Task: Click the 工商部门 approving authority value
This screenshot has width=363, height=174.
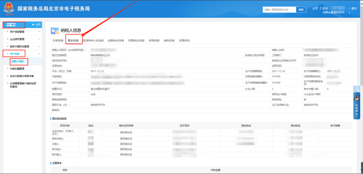Action: [277, 55]
